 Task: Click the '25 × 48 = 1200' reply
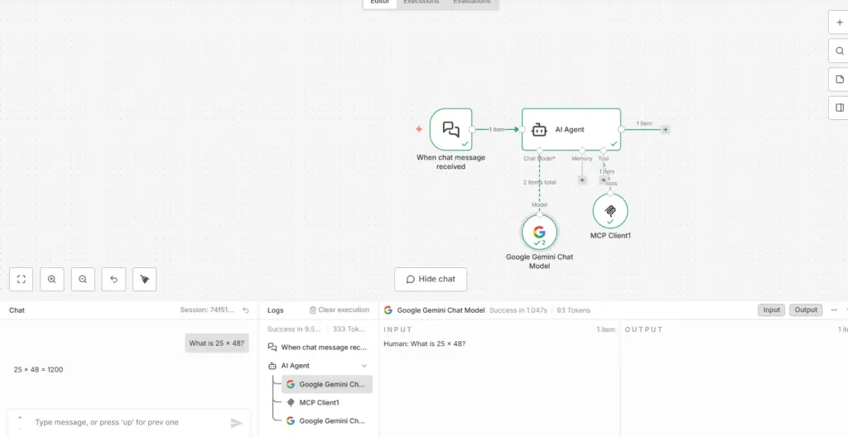38,369
